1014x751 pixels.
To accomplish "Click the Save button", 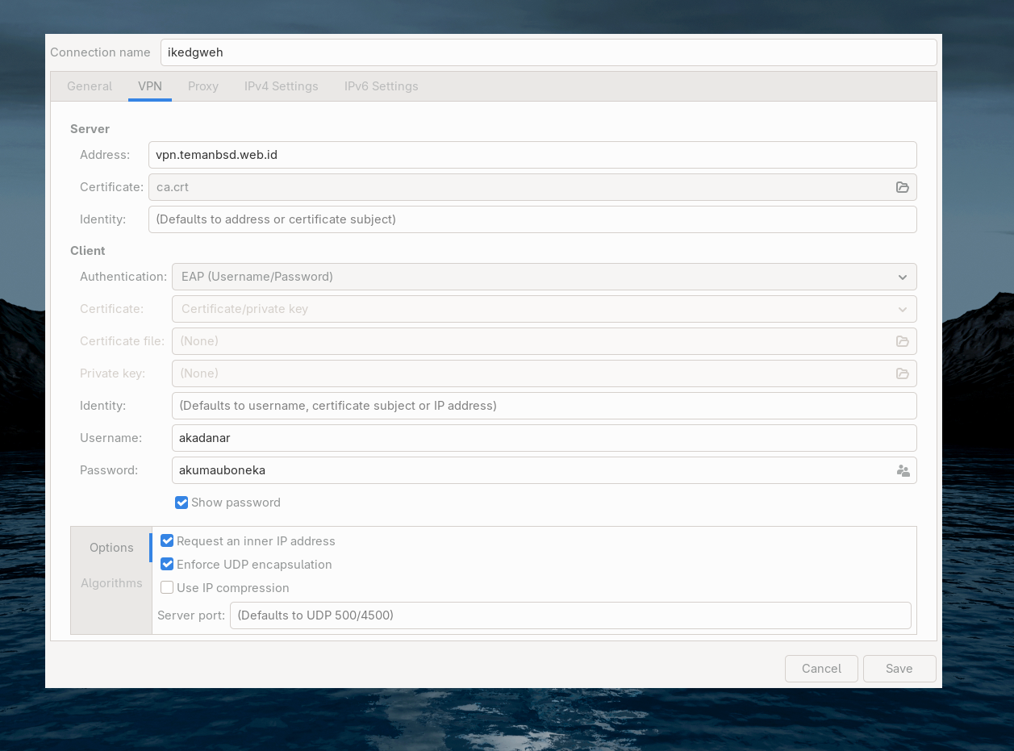I will (x=899, y=669).
